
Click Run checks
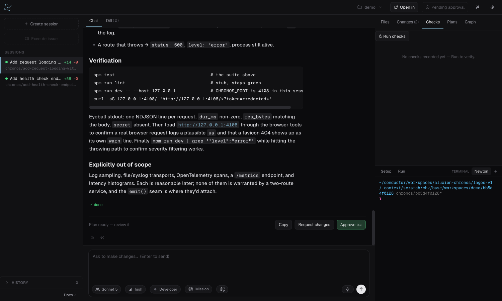pyautogui.click(x=392, y=36)
